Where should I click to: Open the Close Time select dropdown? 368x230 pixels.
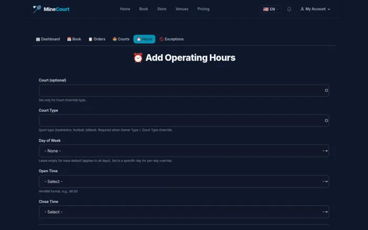[184, 212]
